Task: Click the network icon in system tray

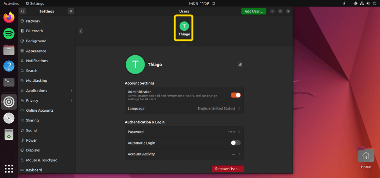Action: click(x=362, y=3)
